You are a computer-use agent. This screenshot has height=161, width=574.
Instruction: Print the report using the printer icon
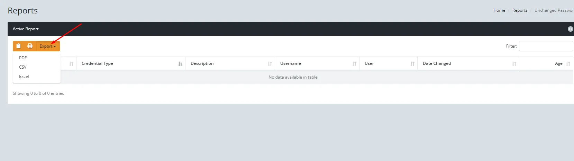[30, 46]
